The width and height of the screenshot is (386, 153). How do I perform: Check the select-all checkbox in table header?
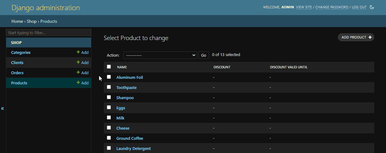pyautogui.click(x=109, y=66)
